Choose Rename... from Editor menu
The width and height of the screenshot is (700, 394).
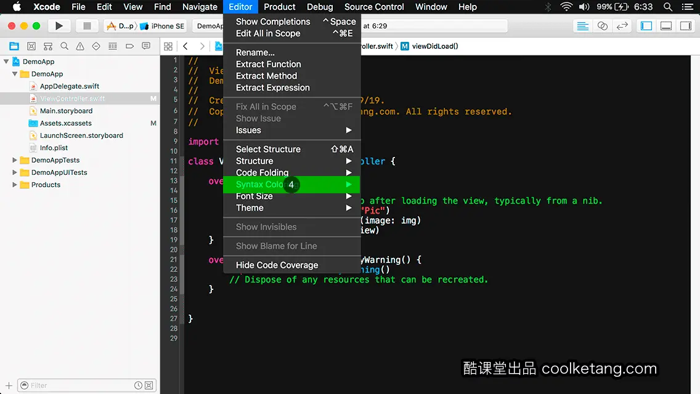[291, 52]
